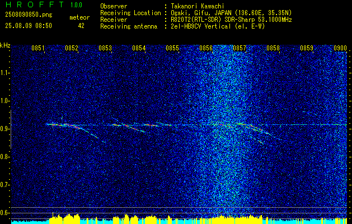
Task: Click the 1.0 kHz axis label
Action: (4, 101)
